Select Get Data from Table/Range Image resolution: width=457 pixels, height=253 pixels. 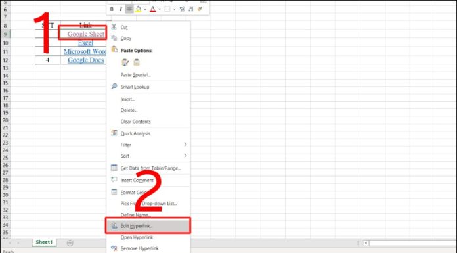point(148,168)
